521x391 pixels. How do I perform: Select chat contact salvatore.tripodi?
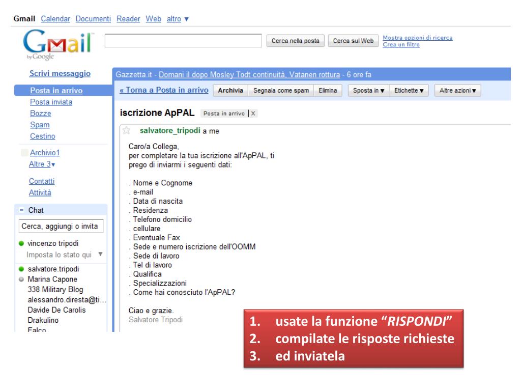(53, 269)
